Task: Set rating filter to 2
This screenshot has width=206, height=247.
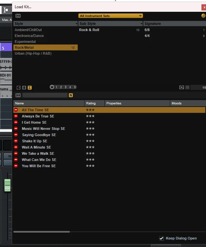Action: (61, 87)
